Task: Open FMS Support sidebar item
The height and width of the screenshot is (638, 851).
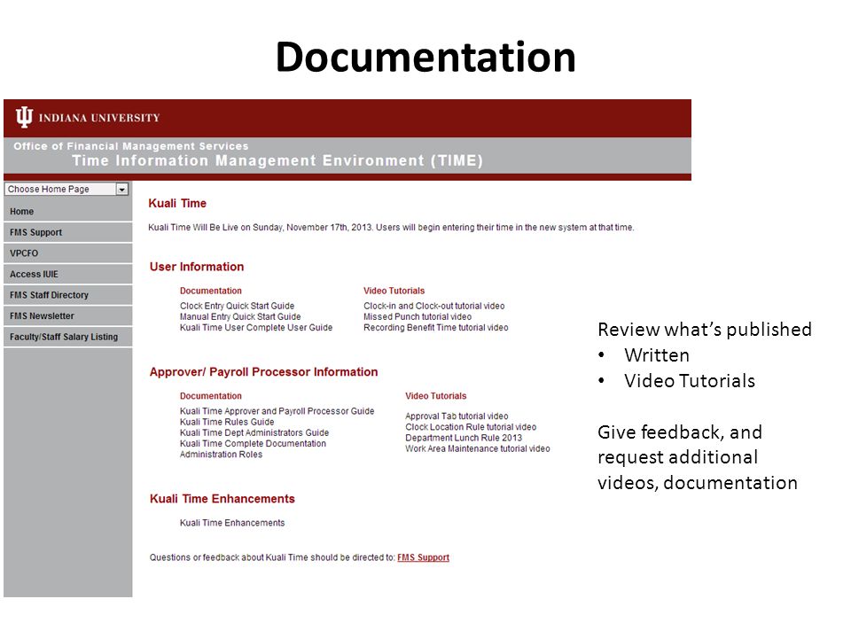Action: pyautogui.click(x=68, y=232)
